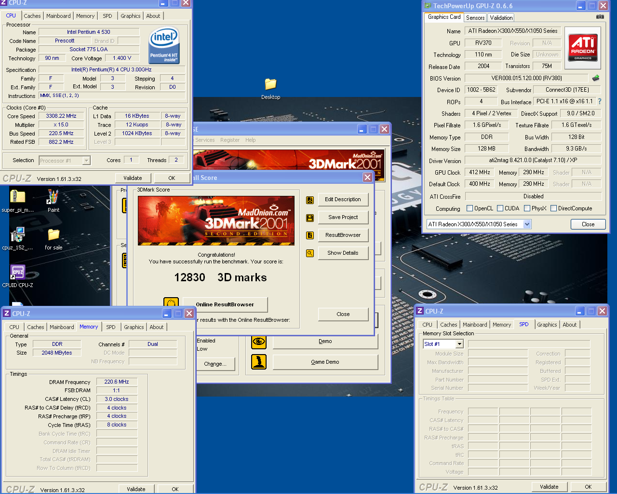Open the Slot #1 memory slot dropdown
Image resolution: width=617 pixels, height=494 pixels.
(459, 344)
